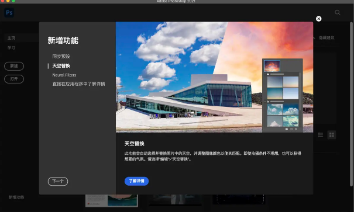Click 隐藏建议 to collapse suggestions

(326, 38)
